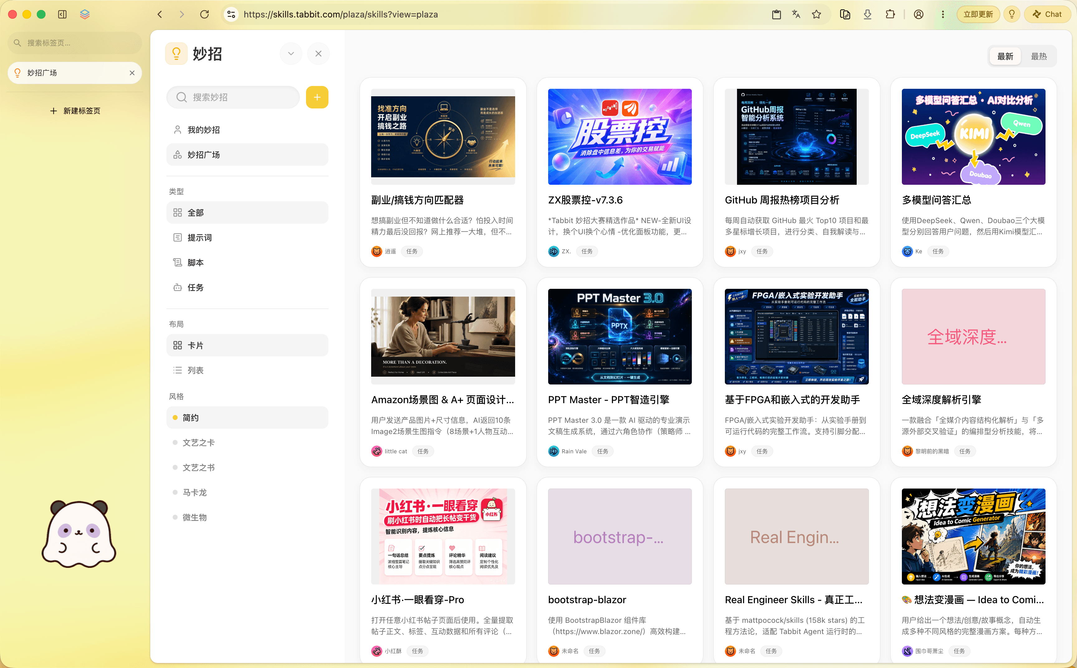Create a 新建标签页 new tab
1077x668 pixels.
coord(75,111)
